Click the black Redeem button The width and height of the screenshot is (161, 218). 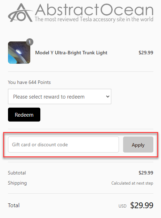click(x=24, y=115)
